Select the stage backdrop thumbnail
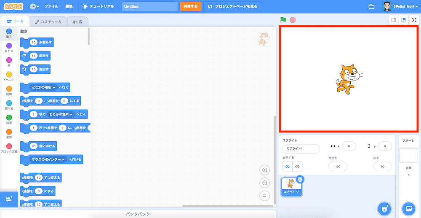 pyautogui.click(x=408, y=156)
